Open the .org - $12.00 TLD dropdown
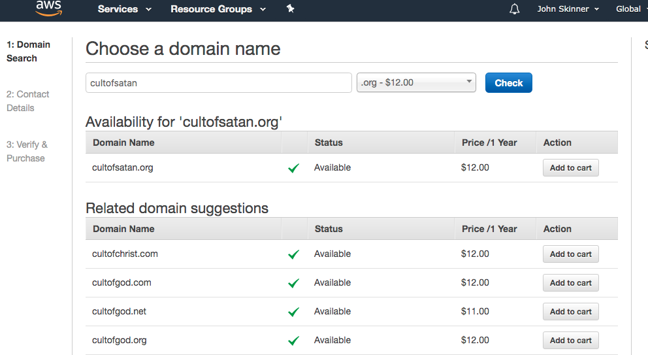 pos(416,83)
